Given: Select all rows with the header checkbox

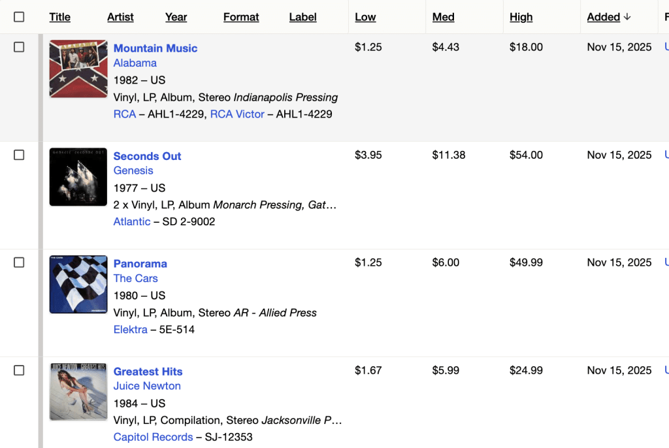Looking at the screenshot, I should pyautogui.click(x=19, y=17).
